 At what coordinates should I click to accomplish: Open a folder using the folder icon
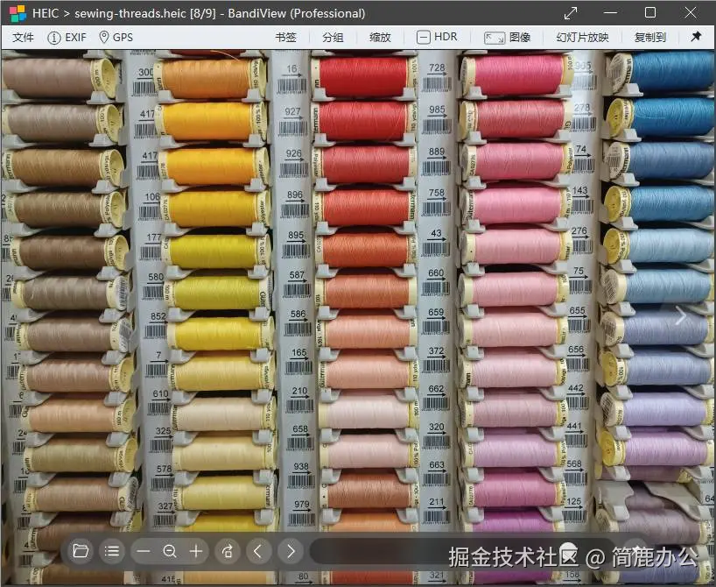tap(81, 551)
